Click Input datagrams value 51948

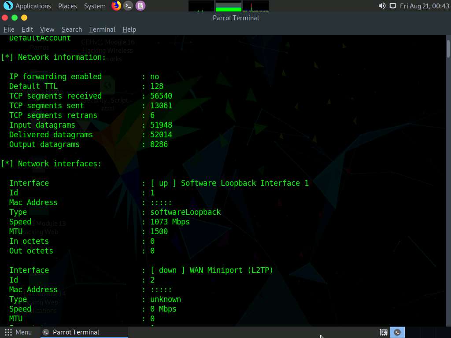[x=161, y=125]
